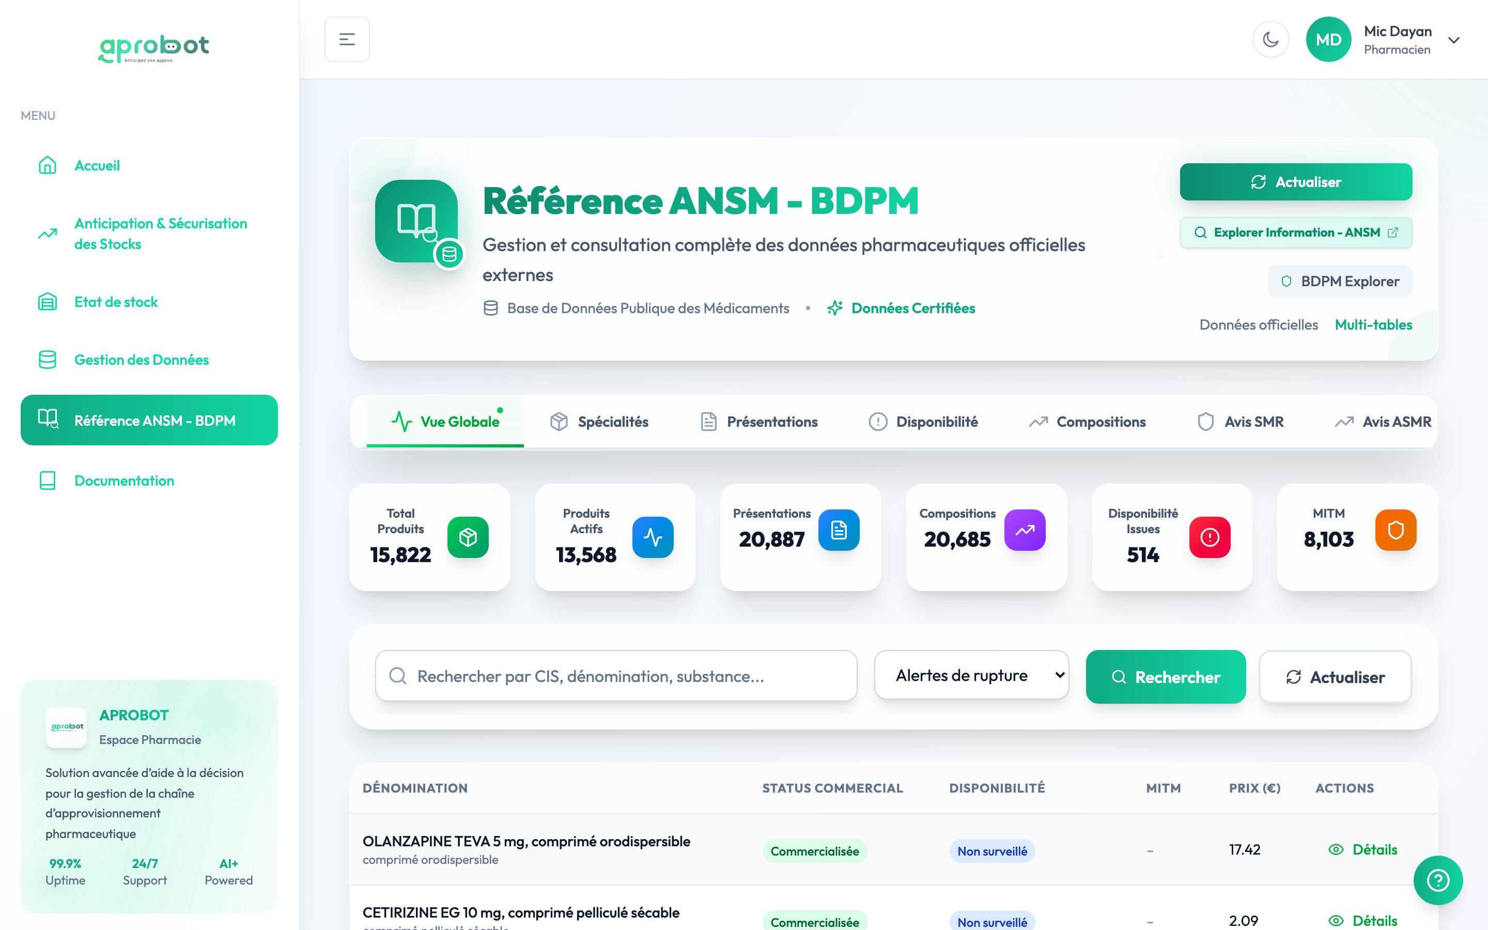This screenshot has height=930, width=1488.
Task: Click the white Actualiser button beside Rechercher
Action: (1335, 677)
